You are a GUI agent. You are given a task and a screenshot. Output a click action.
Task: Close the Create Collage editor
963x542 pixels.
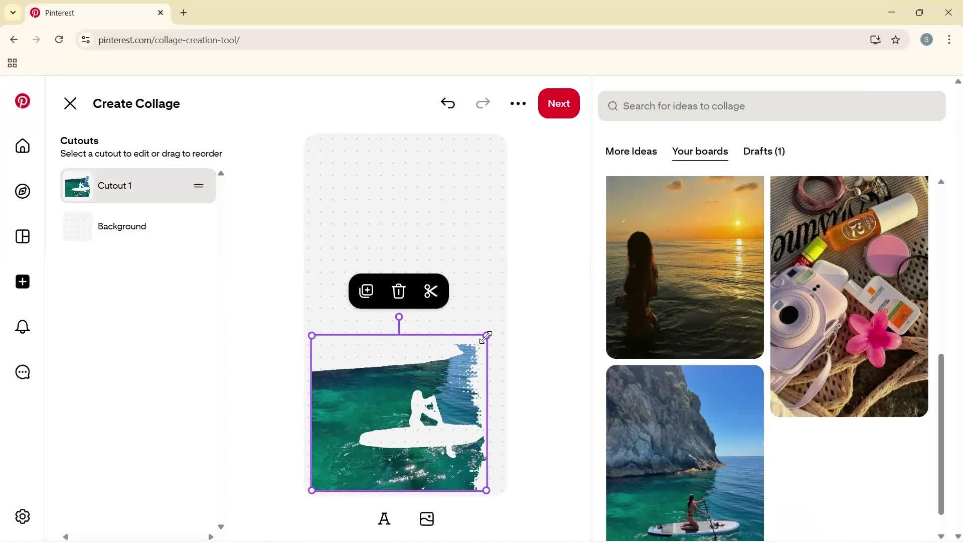70,103
